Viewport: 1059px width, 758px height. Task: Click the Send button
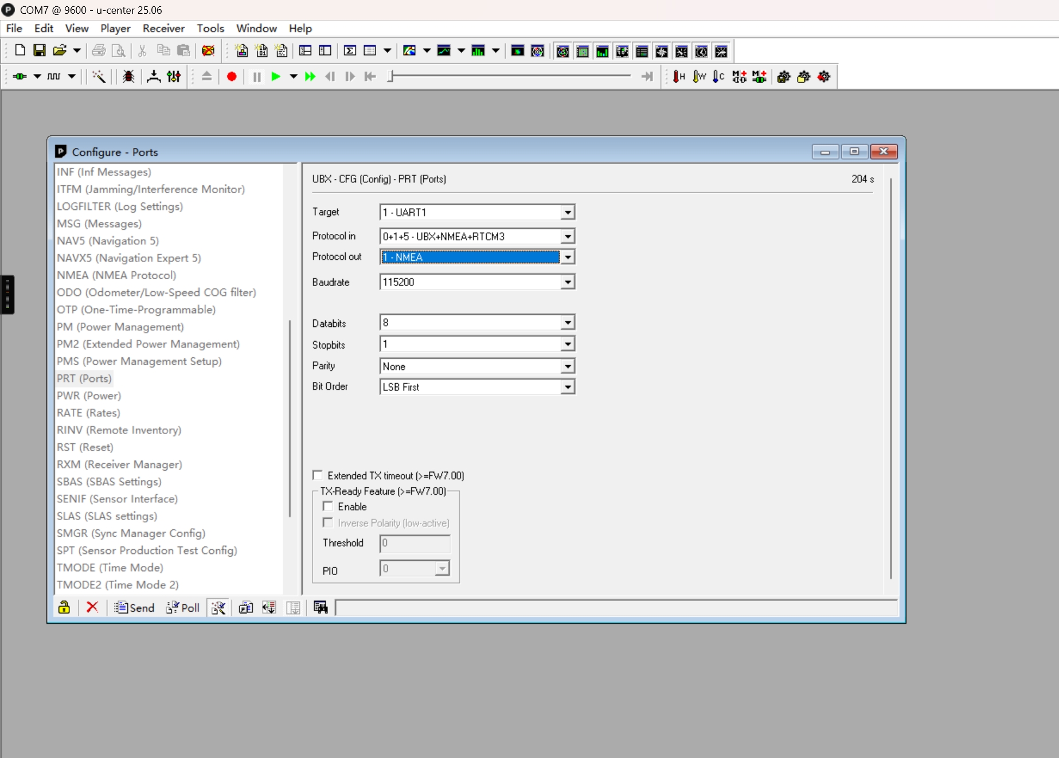coord(135,608)
